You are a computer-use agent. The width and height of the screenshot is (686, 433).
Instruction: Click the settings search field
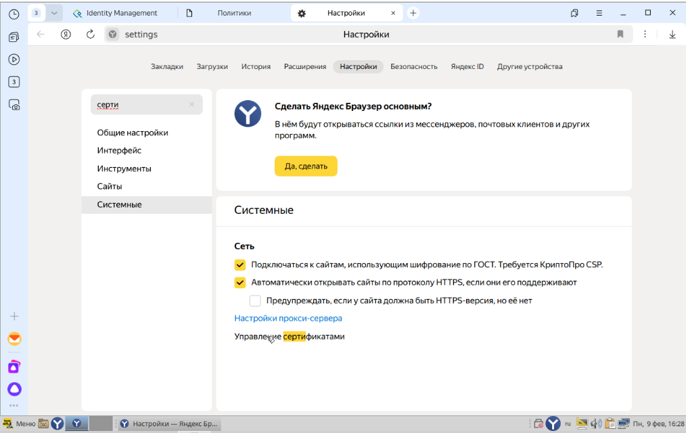tap(141, 105)
